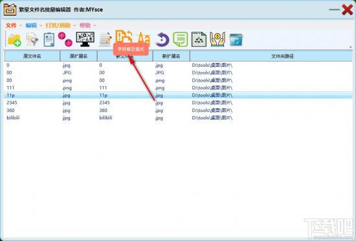Image resolution: width=356 pixels, height=241 pixels.
Task: Open the 编辑 menu
Action: point(31,25)
